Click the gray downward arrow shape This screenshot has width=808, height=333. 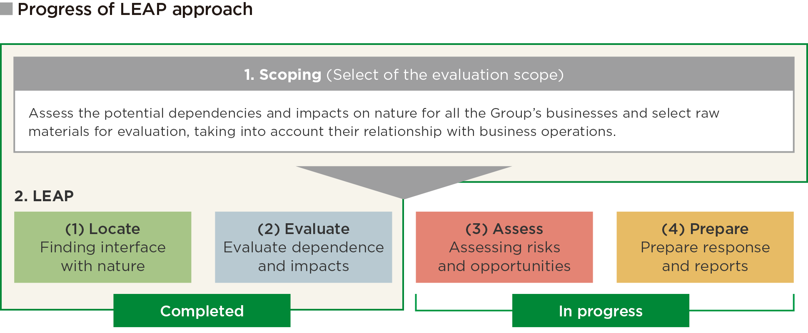coord(404,182)
